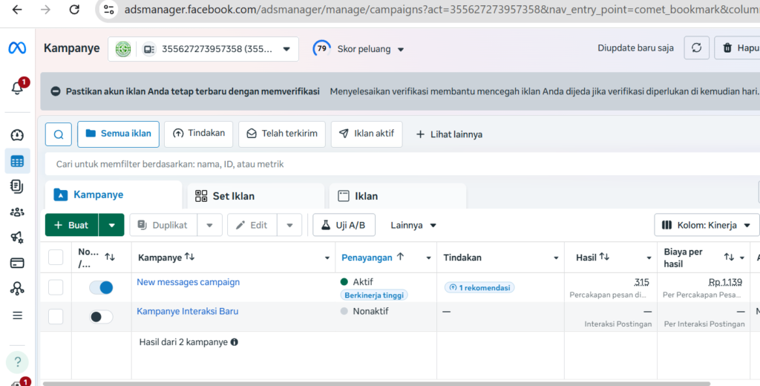Screen dimensions: 760x386
Task: Enable the Kampanye Interaksi Baru toggle
Action: tap(101, 317)
